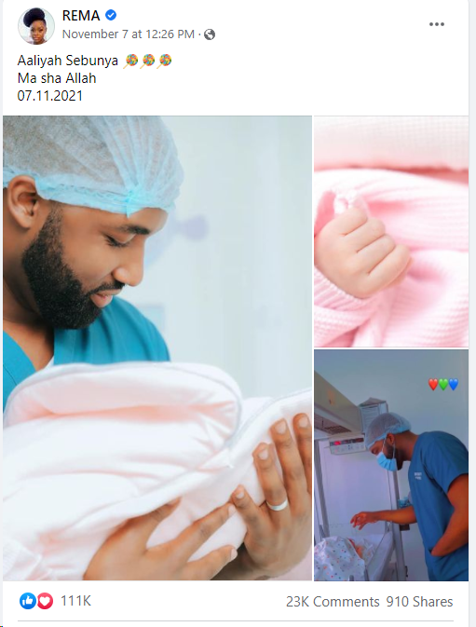Image resolution: width=476 pixels, height=627 pixels.
Task: Click the November 7 post timestamp
Action: (x=129, y=34)
